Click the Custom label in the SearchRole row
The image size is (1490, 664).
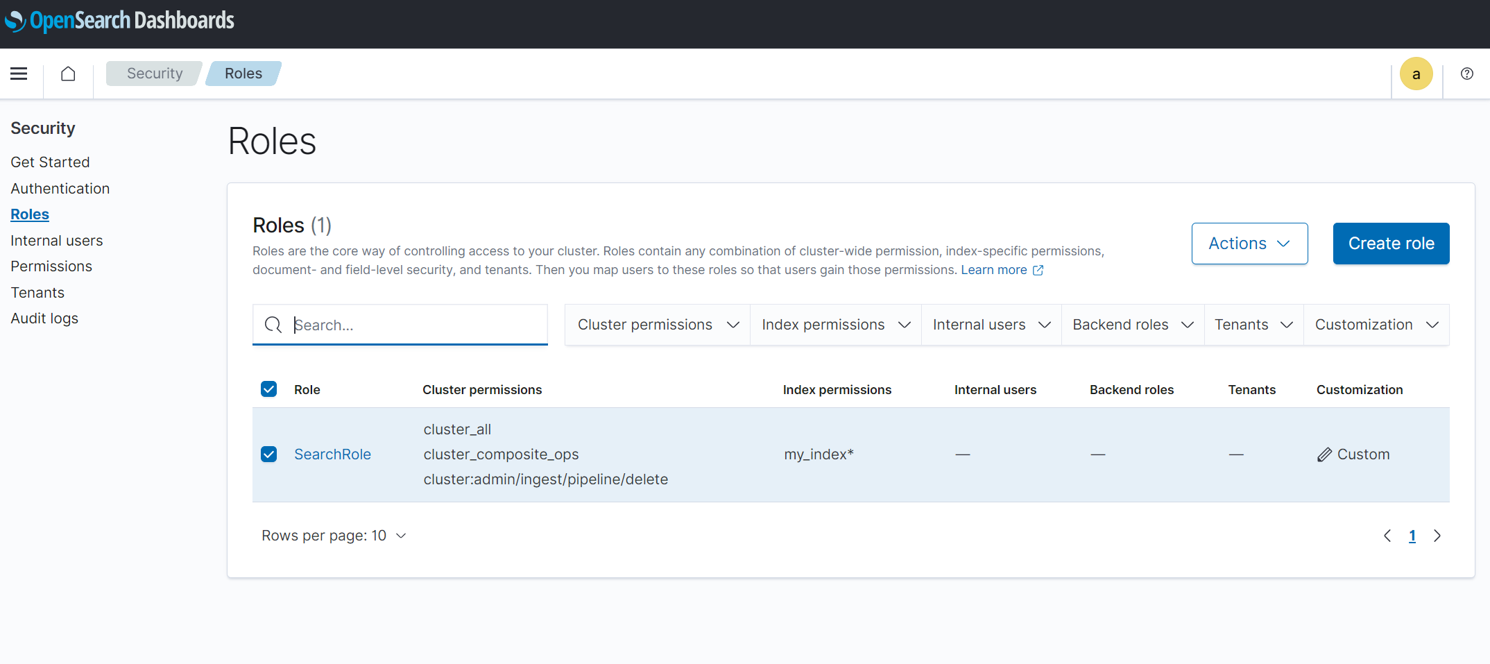coord(1363,454)
